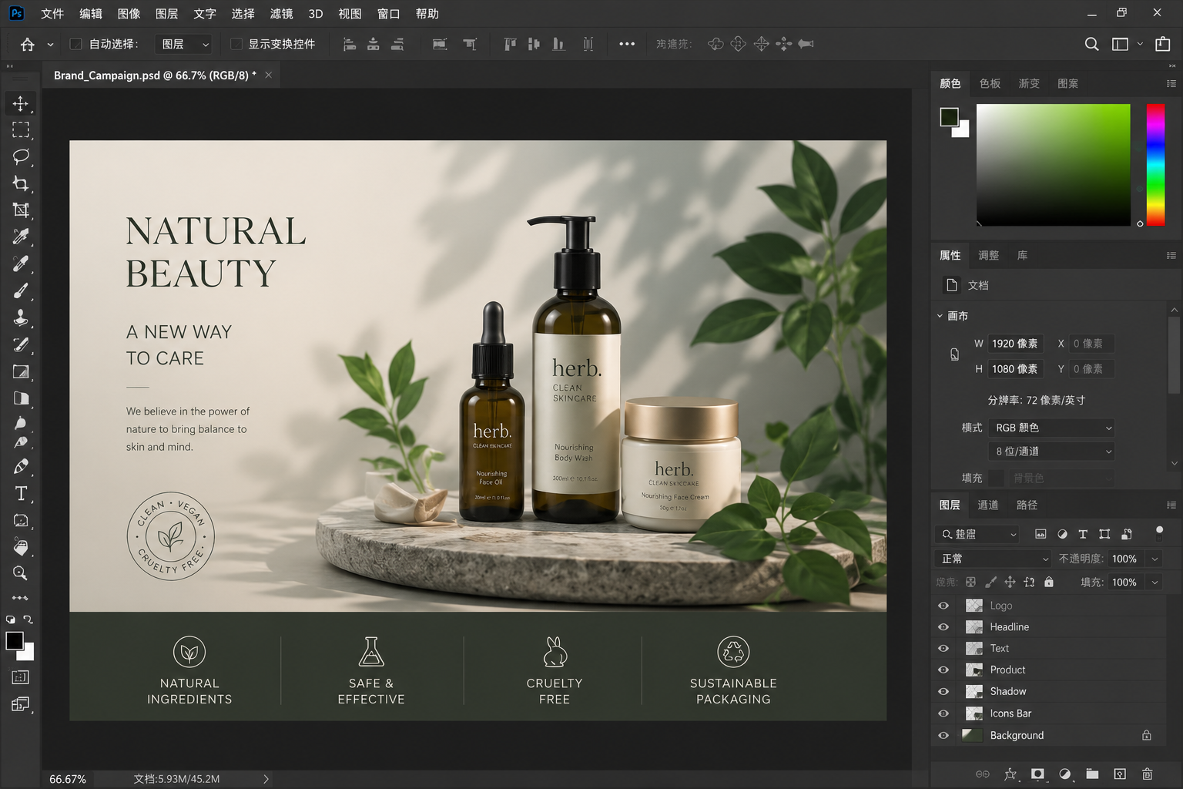Toggle visibility of the Text layer
This screenshot has height=789, width=1183.
pyautogui.click(x=943, y=649)
